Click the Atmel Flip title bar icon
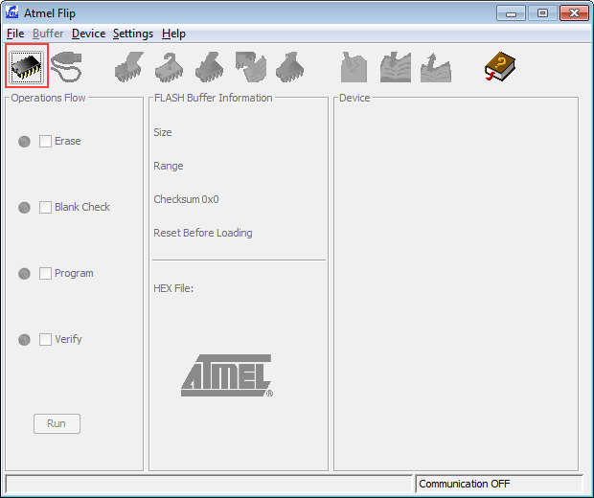The height and width of the screenshot is (498, 594). click(12, 12)
